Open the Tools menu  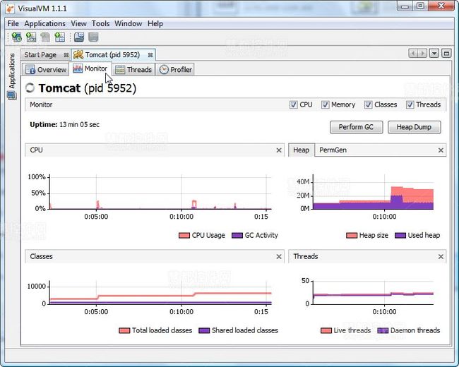[x=100, y=24]
